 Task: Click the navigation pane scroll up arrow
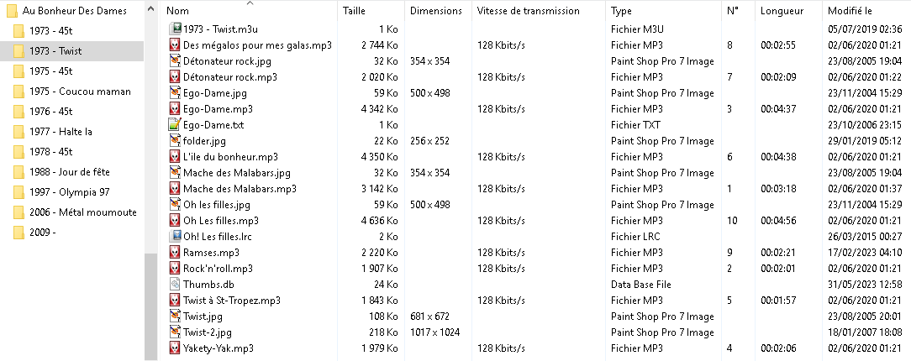coord(150,9)
